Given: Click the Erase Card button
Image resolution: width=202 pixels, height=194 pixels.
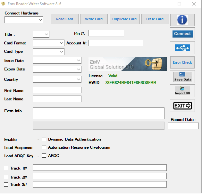Looking at the screenshot, I should point(155,19).
